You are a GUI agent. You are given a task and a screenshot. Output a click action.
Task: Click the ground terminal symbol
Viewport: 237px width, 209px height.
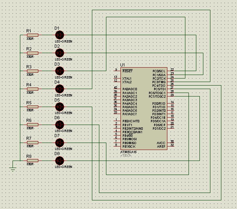13,169
